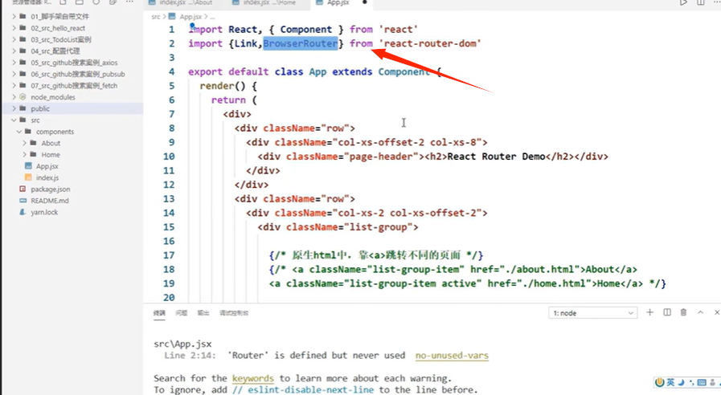Click the App.jsx file icon in explorer
The height and width of the screenshot is (395, 721).
28,166
